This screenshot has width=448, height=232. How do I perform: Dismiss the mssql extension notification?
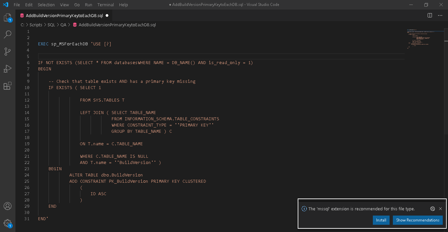click(440, 209)
